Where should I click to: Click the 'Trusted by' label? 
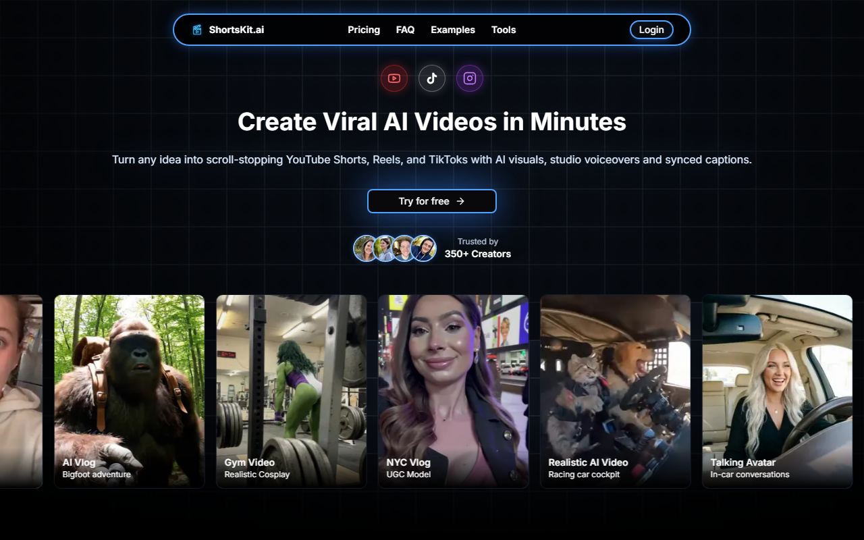click(478, 241)
